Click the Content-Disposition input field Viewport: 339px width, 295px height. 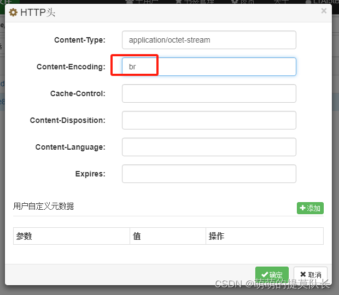pyautogui.click(x=209, y=120)
